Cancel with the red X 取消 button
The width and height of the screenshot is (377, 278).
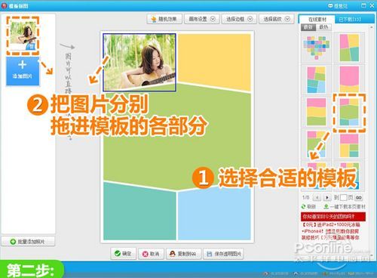pos(151,254)
